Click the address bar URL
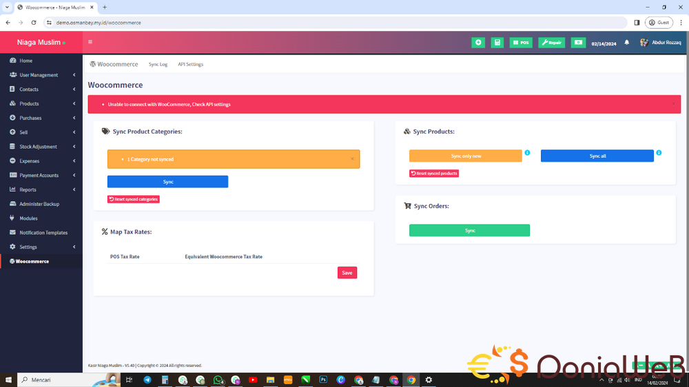689x387 pixels. (99, 23)
